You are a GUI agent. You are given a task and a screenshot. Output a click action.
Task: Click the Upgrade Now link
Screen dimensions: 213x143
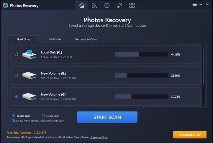[x=99, y=137]
